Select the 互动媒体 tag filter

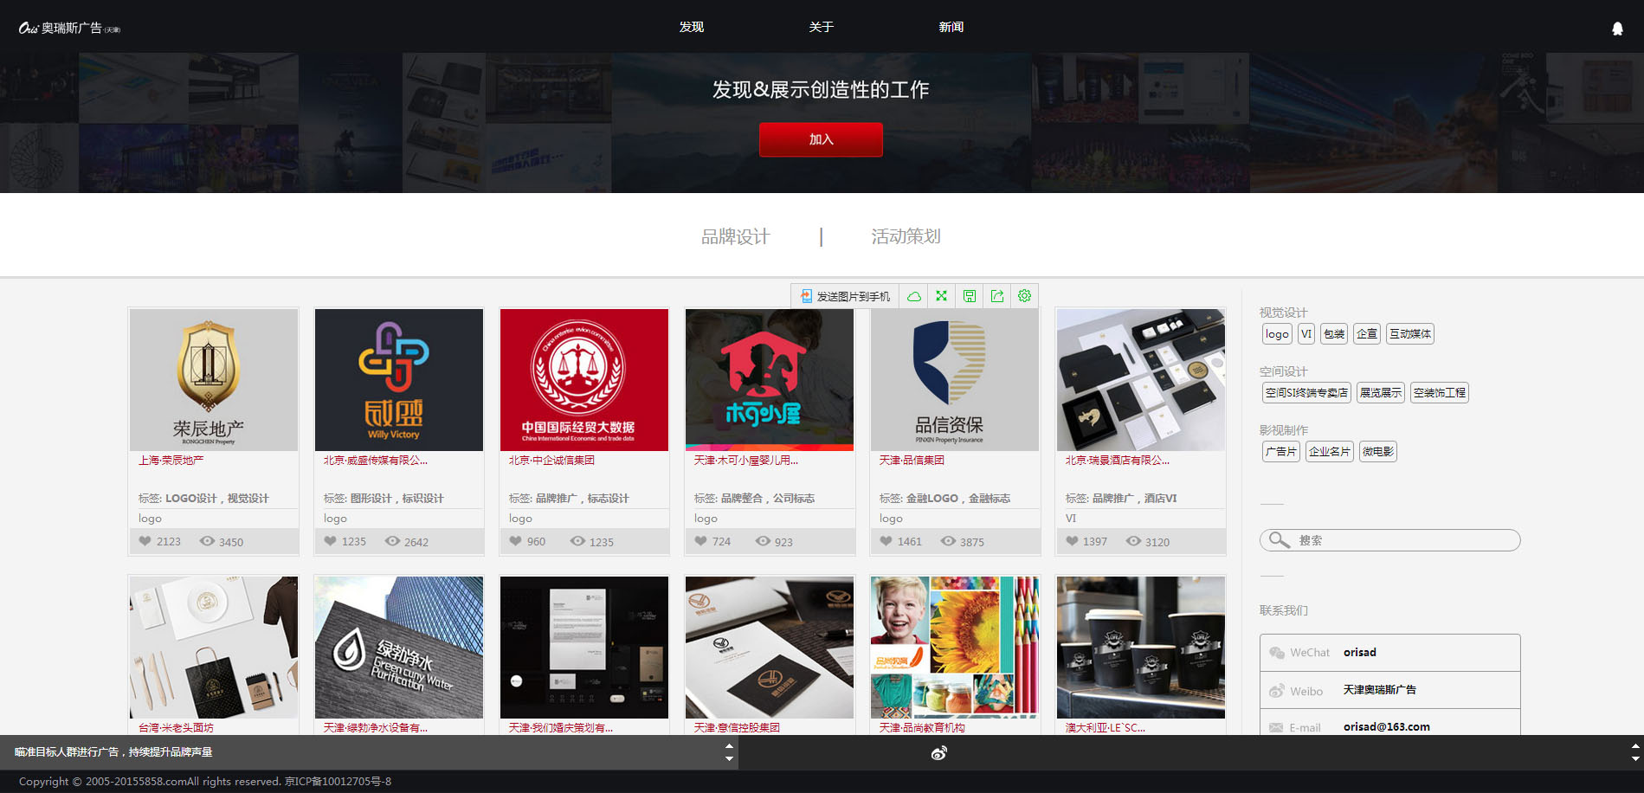tap(1410, 334)
